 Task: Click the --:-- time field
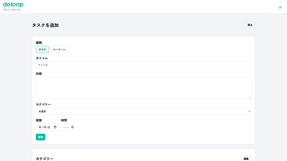[x=66, y=127]
